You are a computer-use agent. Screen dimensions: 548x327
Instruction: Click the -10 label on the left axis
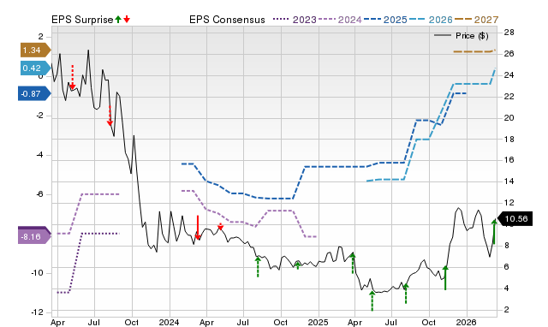pos(37,273)
